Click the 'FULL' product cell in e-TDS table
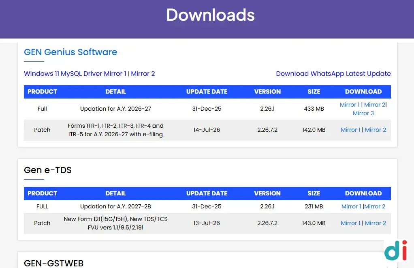Image resolution: width=414 pixels, height=268 pixels. coord(42,206)
